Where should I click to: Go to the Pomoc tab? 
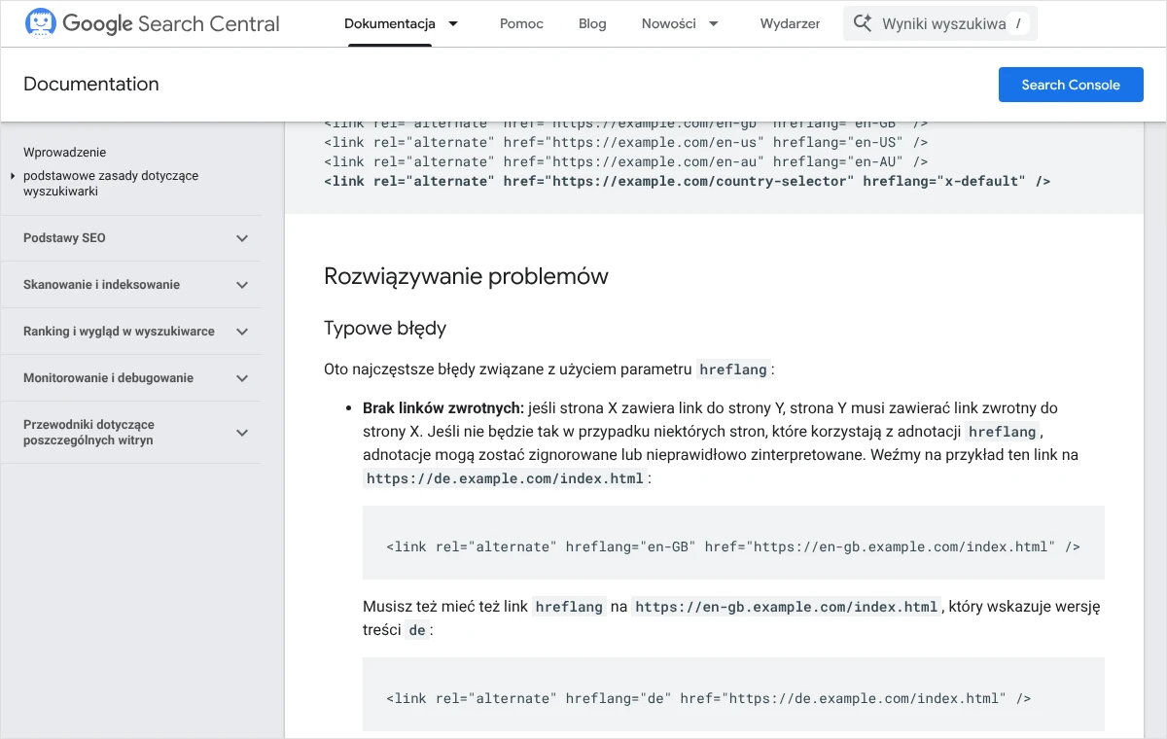pyautogui.click(x=521, y=23)
